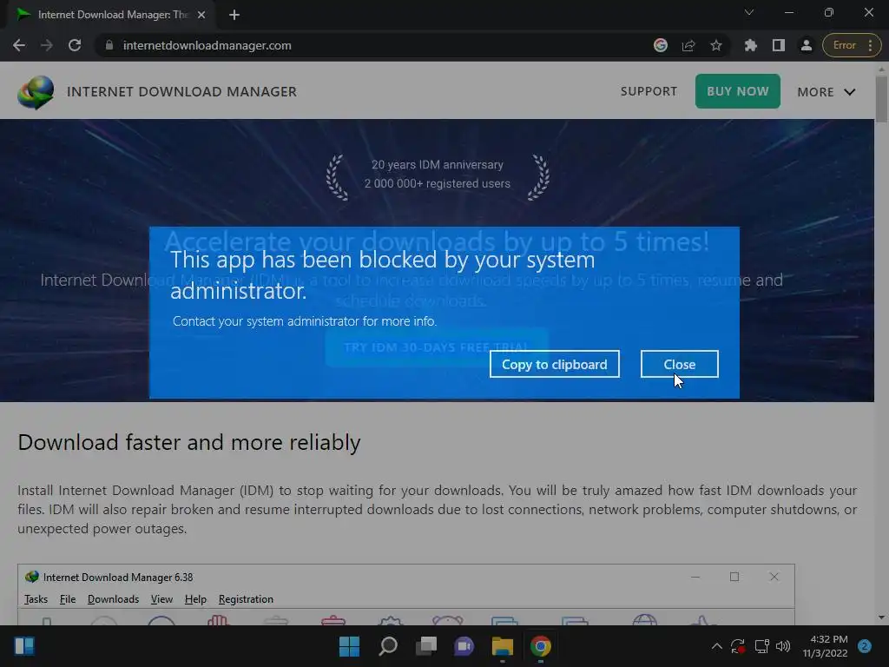Screen dimensions: 889x667
Task: Go forward in browser history
Action: point(47,45)
